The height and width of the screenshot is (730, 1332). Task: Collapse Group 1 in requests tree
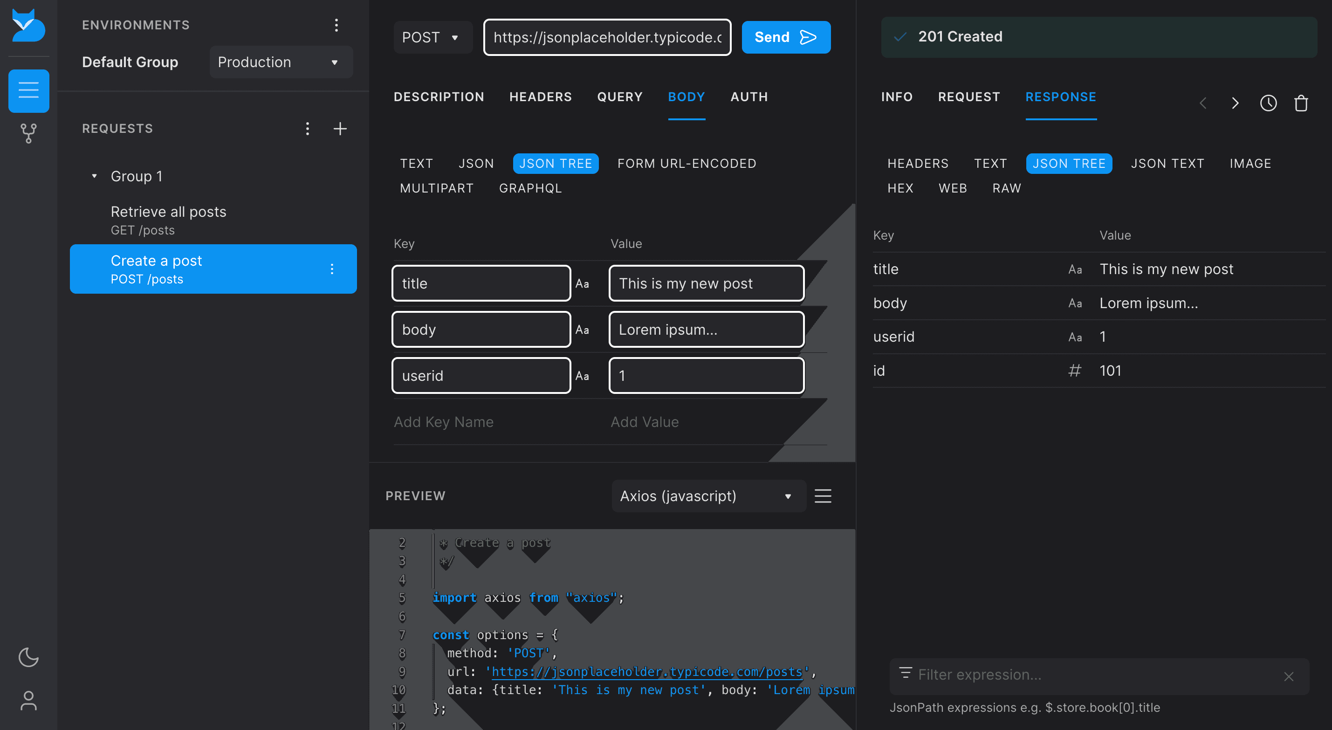(94, 176)
